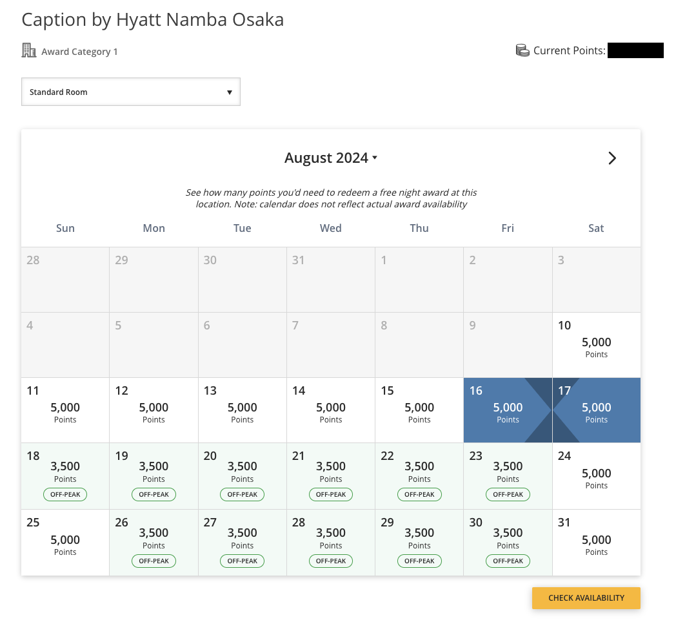Click OFF-PEAK badge on August 21
This screenshot has height=624, width=676.
click(x=331, y=494)
